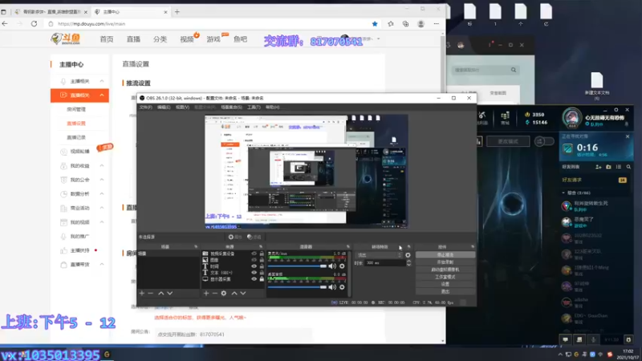Image resolution: width=642 pixels, height=361 pixels.
Task: Open League client bottom-right settings gear
Action: coord(628,339)
